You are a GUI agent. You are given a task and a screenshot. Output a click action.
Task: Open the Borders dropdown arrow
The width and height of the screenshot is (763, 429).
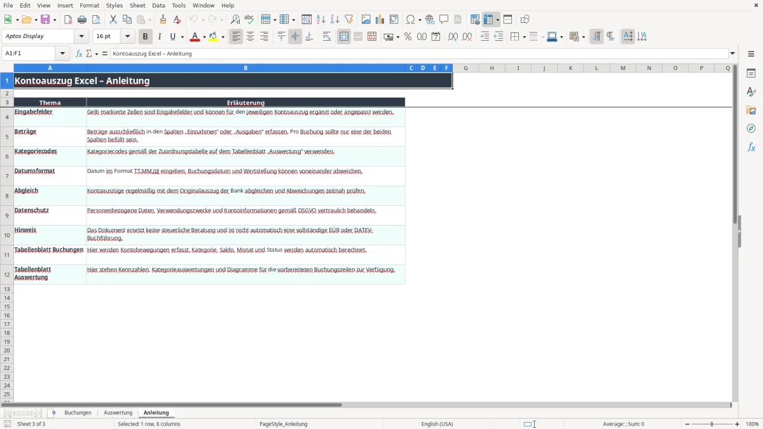524,37
